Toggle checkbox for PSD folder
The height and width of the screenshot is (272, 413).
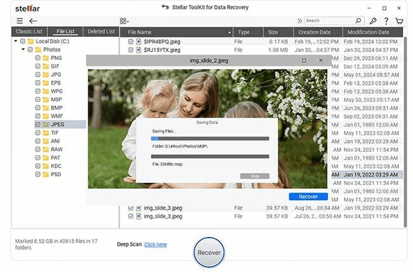tap(37, 174)
